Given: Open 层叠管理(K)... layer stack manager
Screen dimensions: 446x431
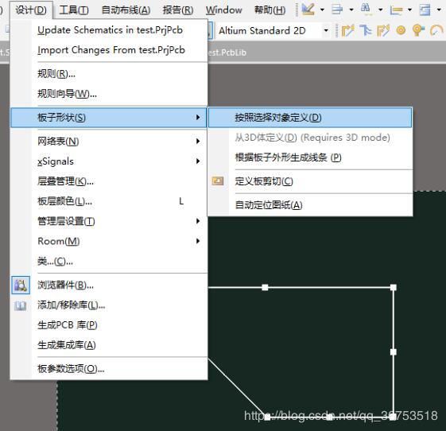Looking at the screenshot, I should (x=109, y=181).
